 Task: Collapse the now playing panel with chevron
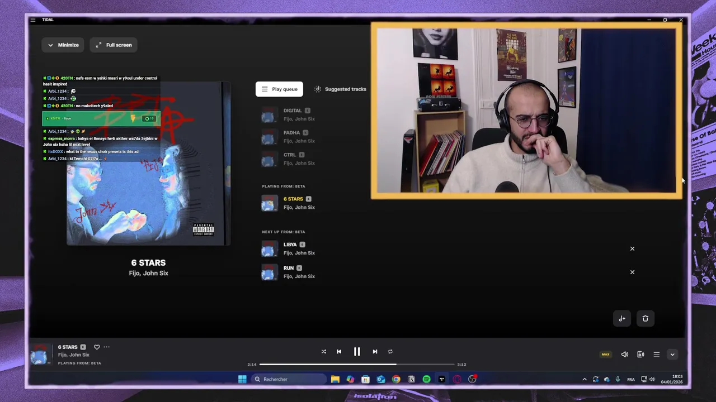pyautogui.click(x=672, y=355)
